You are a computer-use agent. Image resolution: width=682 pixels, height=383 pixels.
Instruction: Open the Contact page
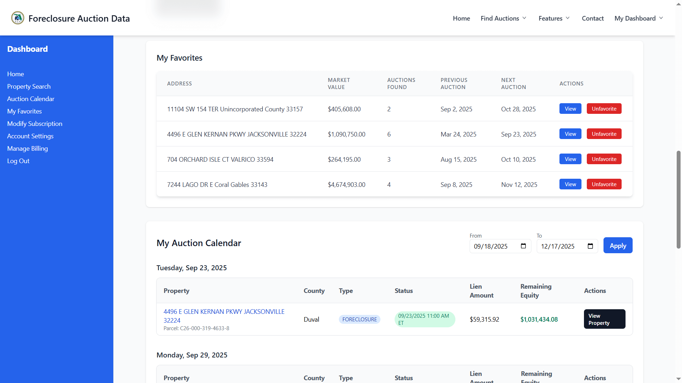[592, 18]
